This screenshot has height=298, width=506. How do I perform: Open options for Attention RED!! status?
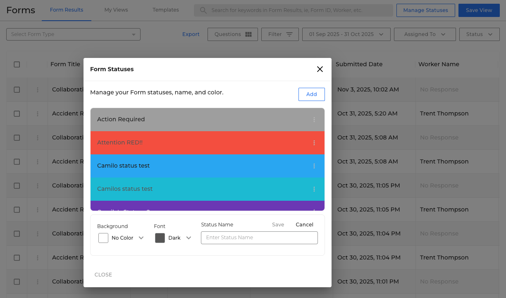click(x=314, y=143)
